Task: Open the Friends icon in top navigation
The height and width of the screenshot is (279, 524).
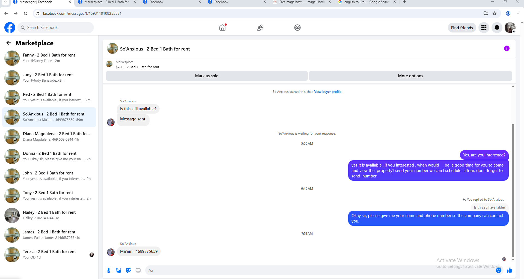Action: pyautogui.click(x=260, y=28)
